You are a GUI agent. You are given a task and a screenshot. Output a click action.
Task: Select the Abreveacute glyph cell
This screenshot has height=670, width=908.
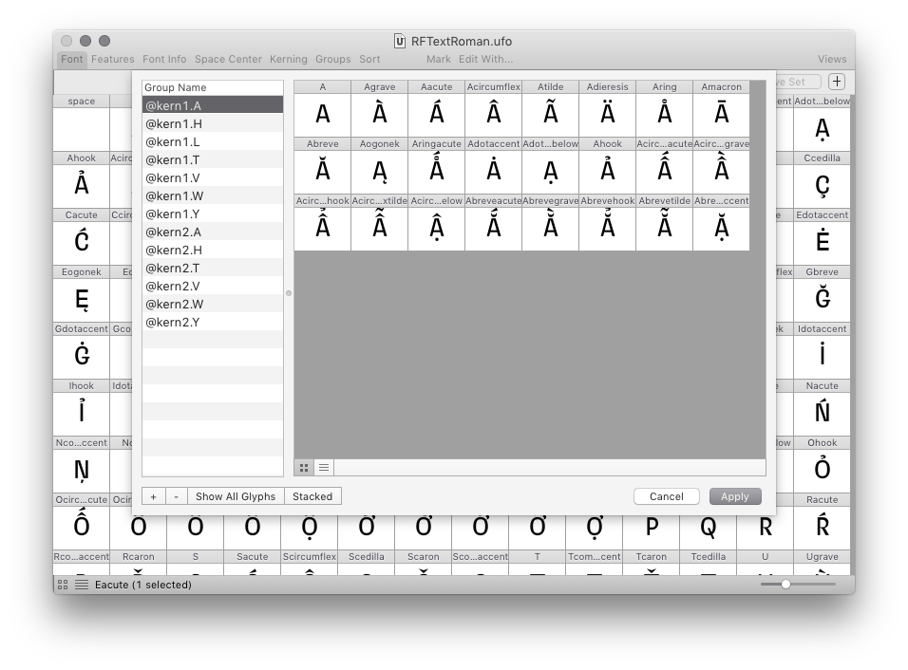(x=493, y=223)
